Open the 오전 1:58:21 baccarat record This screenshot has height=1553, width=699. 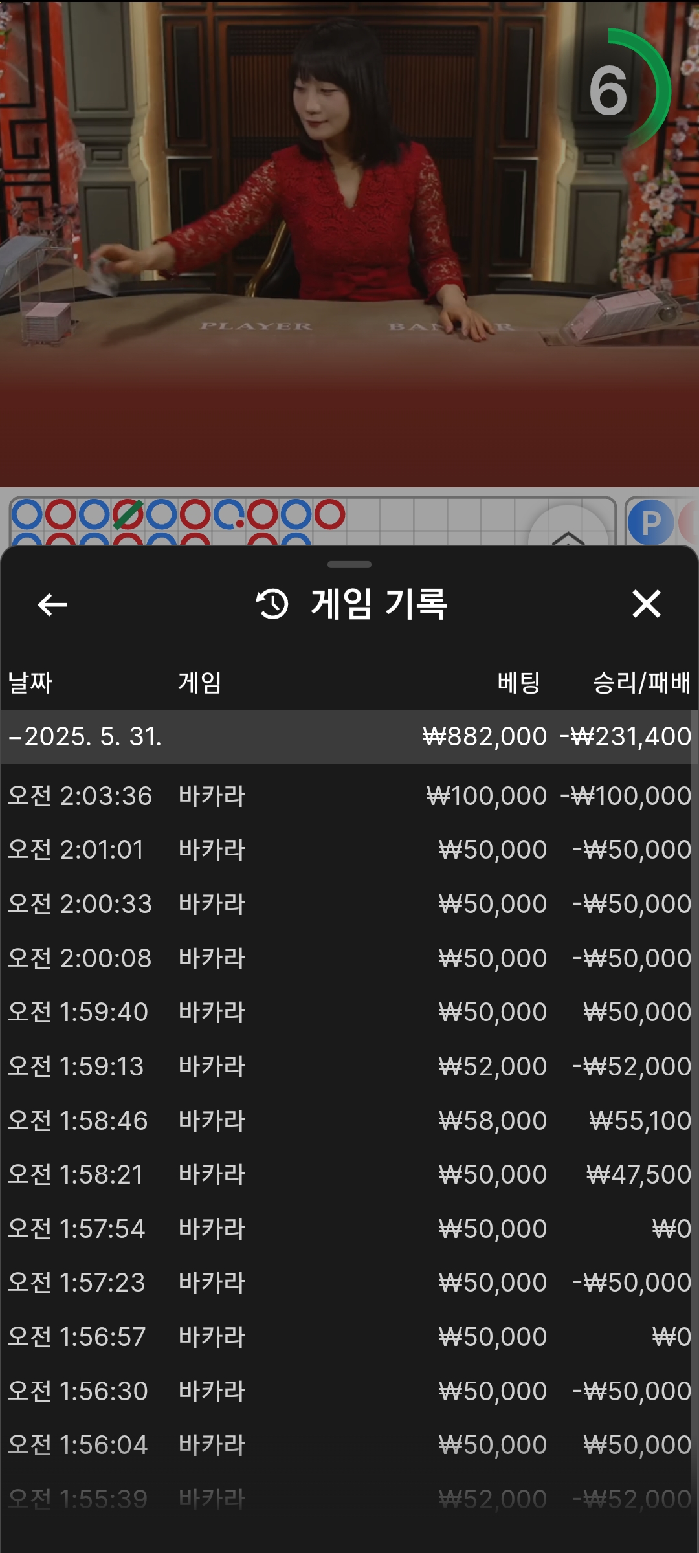[349, 1174]
